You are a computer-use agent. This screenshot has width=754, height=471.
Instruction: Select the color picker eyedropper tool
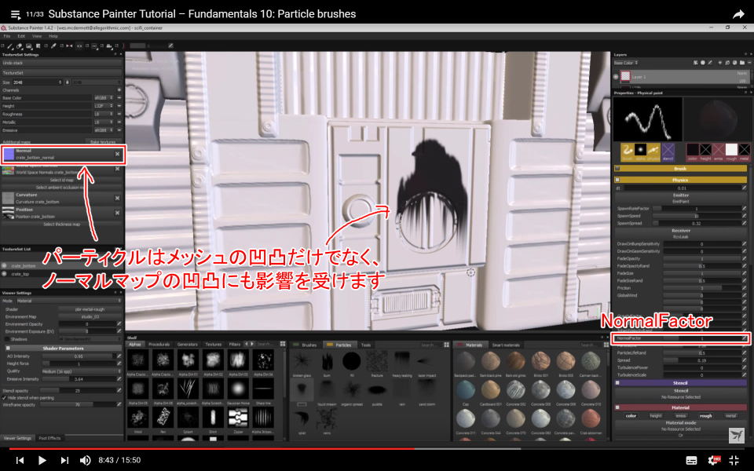coord(53,46)
